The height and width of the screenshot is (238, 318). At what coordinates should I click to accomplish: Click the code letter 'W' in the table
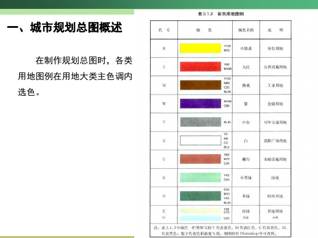[x=164, y=103]
